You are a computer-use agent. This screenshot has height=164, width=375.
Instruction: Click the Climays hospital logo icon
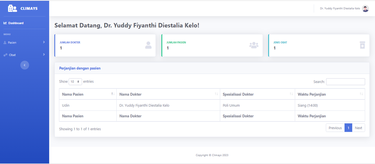(12, 9)
